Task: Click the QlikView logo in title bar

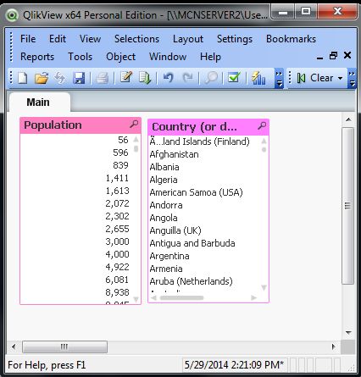Action: [x=12, y=15]
